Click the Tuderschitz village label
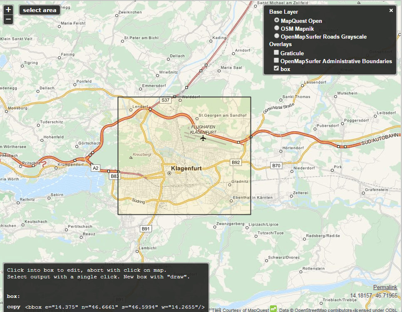This screenshot has height=312, width=402. tap(52, 122)
